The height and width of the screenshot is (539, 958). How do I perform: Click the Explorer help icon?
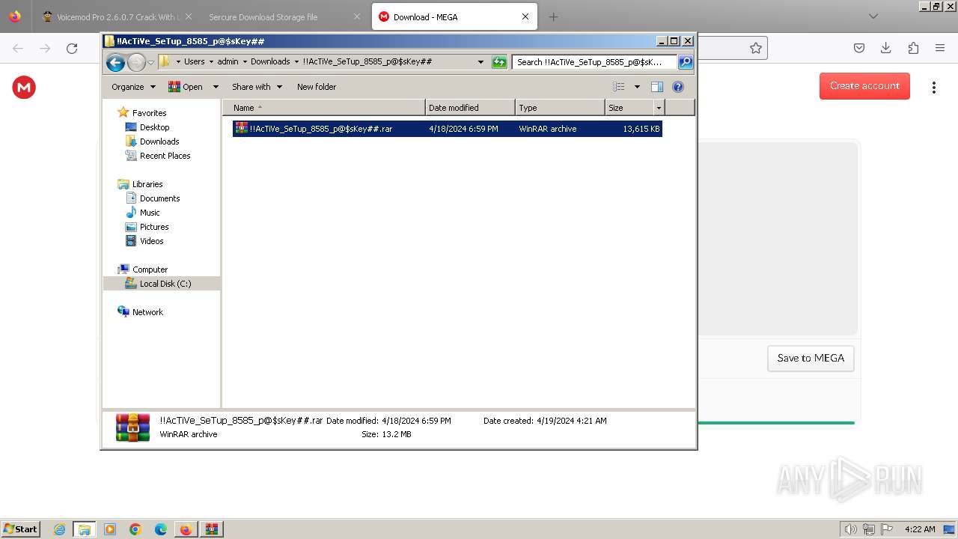(x=678, y=87)
